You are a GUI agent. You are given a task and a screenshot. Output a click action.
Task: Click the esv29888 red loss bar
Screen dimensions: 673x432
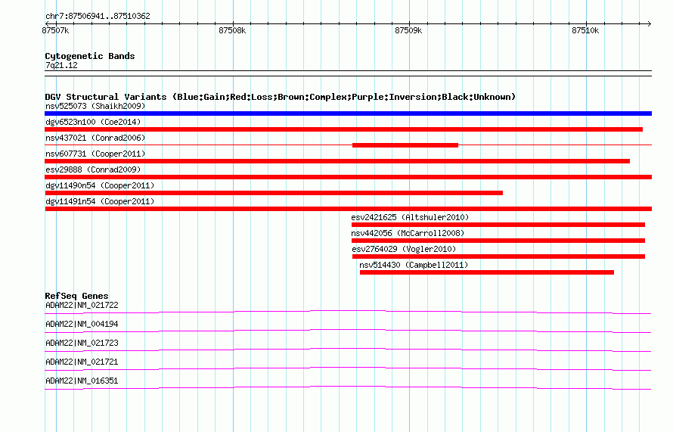tap(348, 177)
